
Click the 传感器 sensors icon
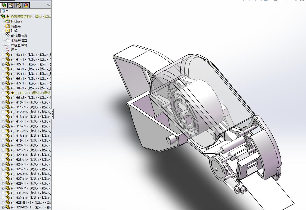pos(8,26)
